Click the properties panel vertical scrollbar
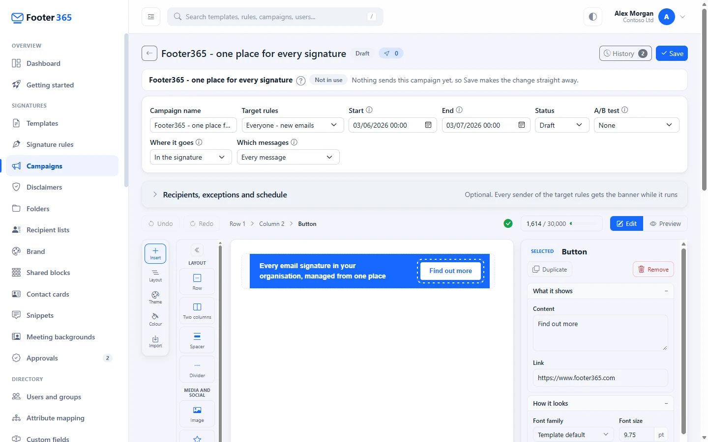The image size is (708, 442). coord(683,341)
